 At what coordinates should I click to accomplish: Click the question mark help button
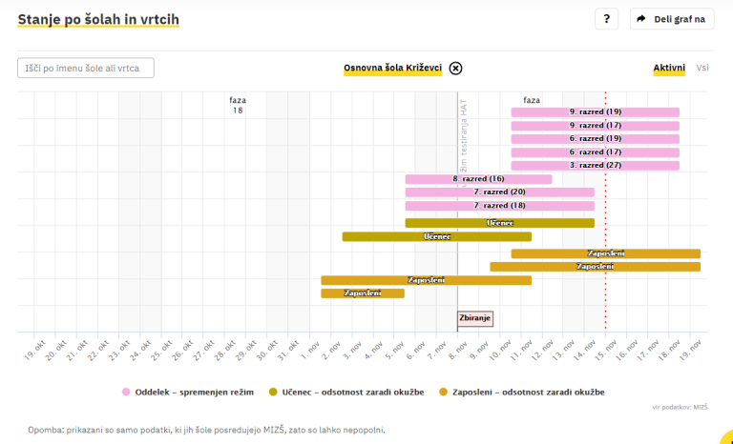coord(606,19)
